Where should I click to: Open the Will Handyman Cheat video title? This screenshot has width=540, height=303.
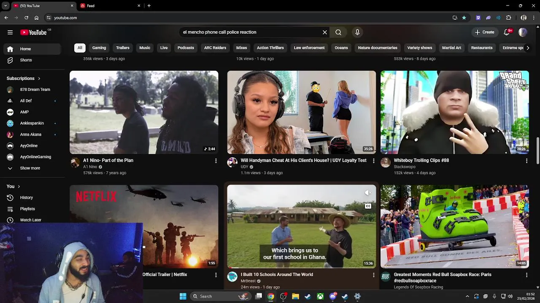303,160
